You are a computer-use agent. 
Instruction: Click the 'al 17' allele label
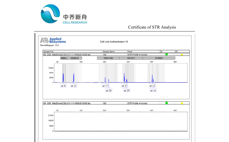pos(105,86)
